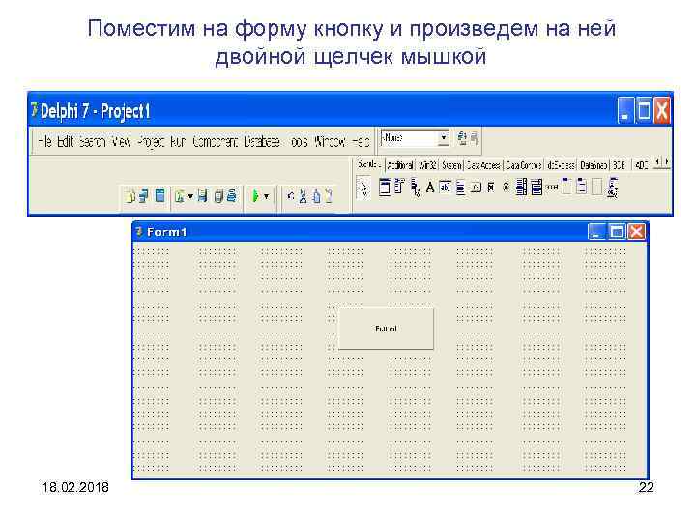This screenshot has height=522, width=696.
Task: Open the File menu
Action: pyautogui.click(x=44, y=141)
